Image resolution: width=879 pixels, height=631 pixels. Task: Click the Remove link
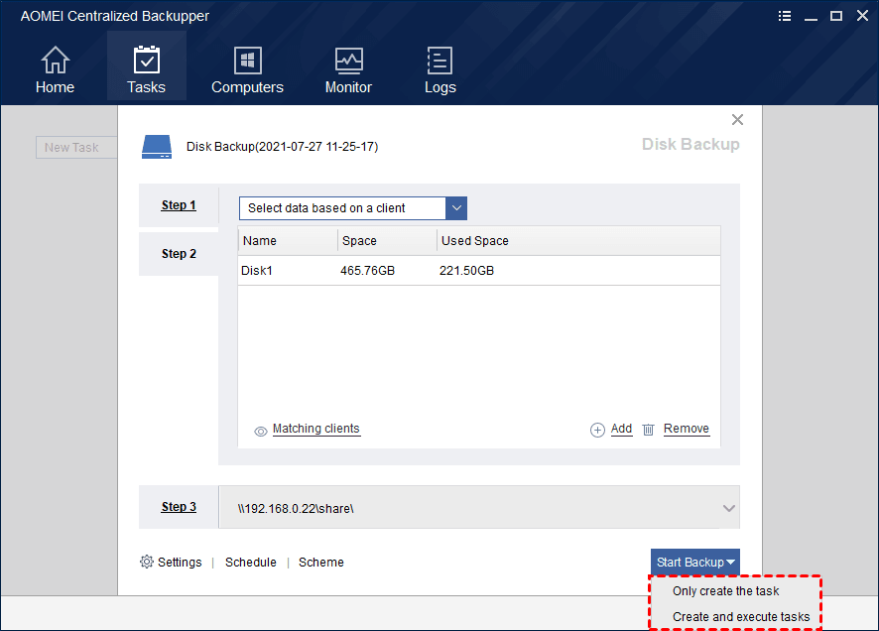[687, 429]
